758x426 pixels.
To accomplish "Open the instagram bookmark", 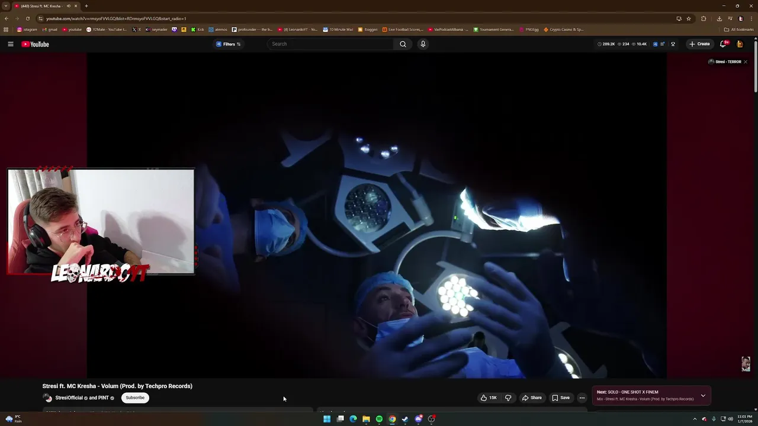I will [27, 29].
